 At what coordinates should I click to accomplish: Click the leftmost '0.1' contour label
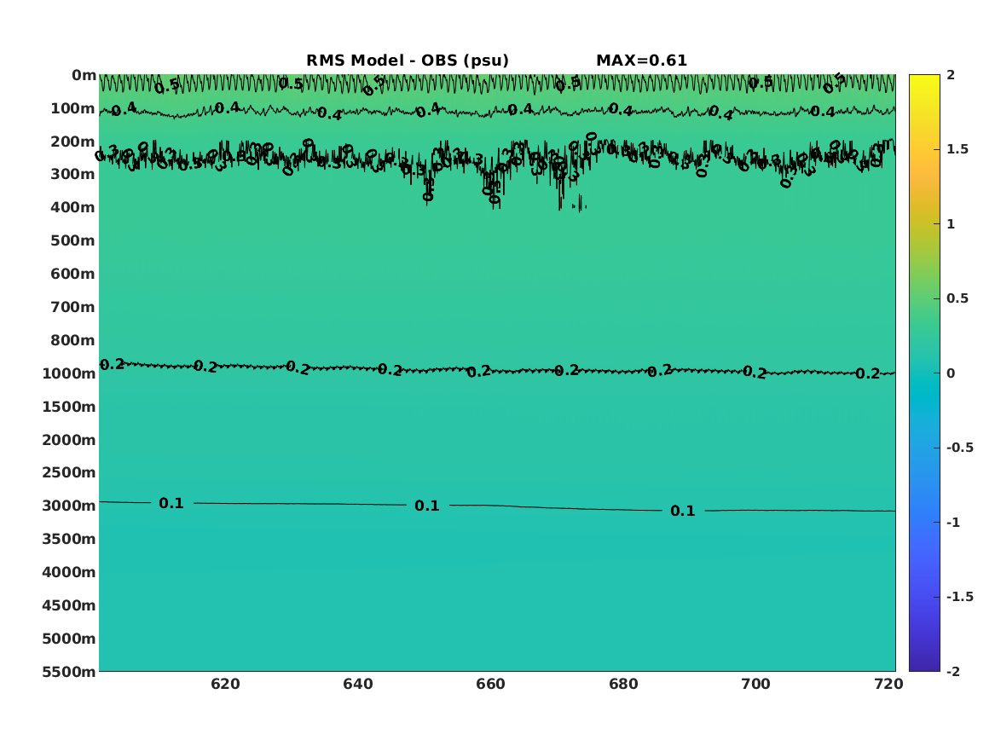171,504
